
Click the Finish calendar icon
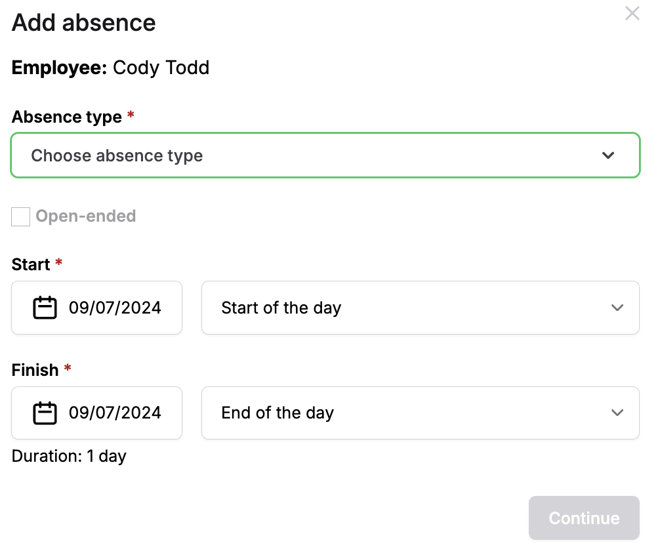point(44,413)
